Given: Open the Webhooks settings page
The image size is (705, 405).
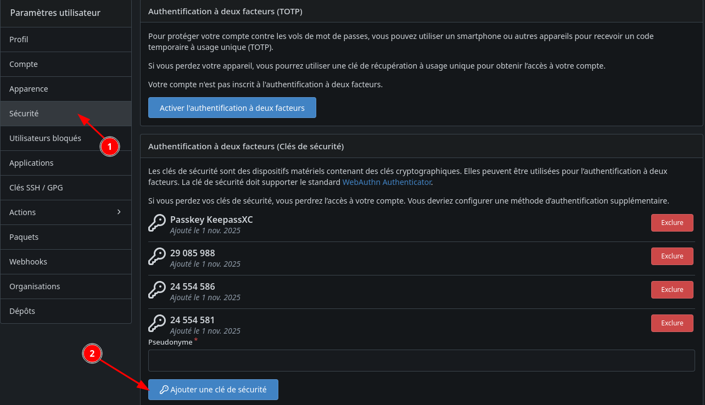Looking at the screenshot, I should click(x=28, y=262).
